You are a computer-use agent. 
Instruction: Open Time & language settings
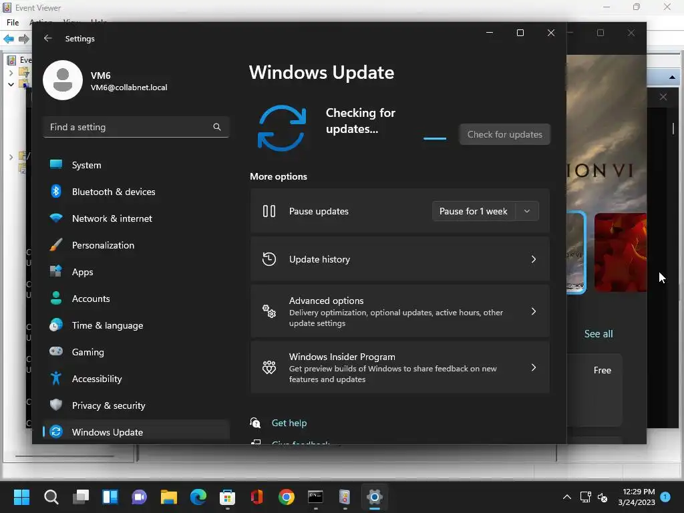tap(136, 325)
